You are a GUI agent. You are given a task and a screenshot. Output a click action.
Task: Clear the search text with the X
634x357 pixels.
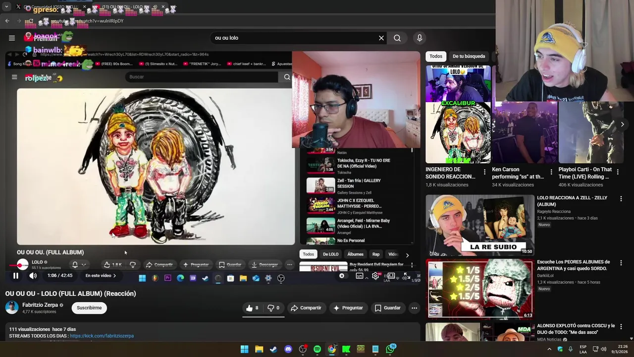pyautogui.click(x=381, y=38)
